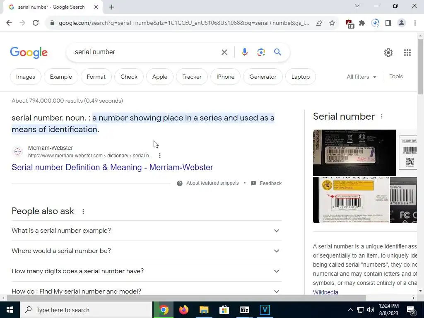
Task: Open the white label with red arrow image
Action: pos(351,200)
